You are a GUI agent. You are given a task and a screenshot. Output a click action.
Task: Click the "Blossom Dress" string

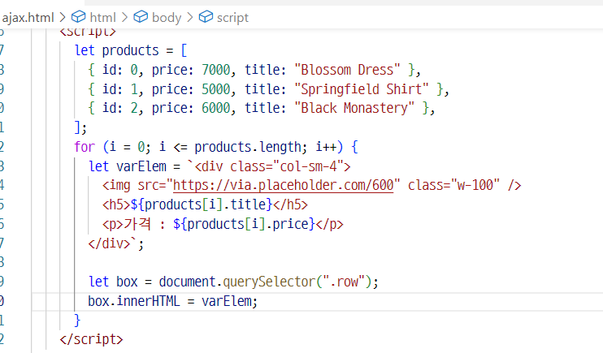[x=347, y=70]
